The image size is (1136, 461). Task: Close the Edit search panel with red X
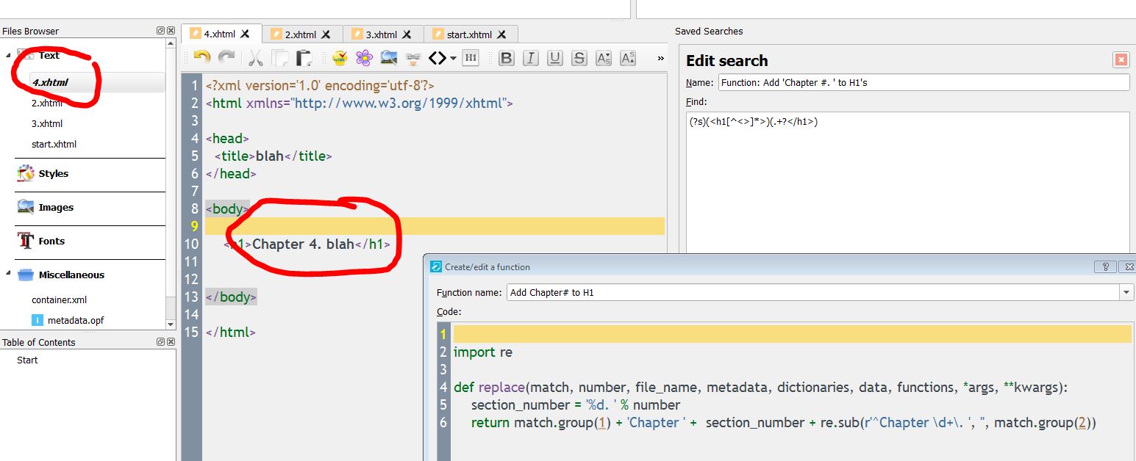[x=1121, y=60]
